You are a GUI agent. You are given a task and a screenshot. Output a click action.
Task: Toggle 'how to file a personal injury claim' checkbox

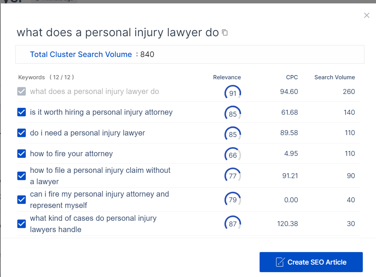click(22, 176)
